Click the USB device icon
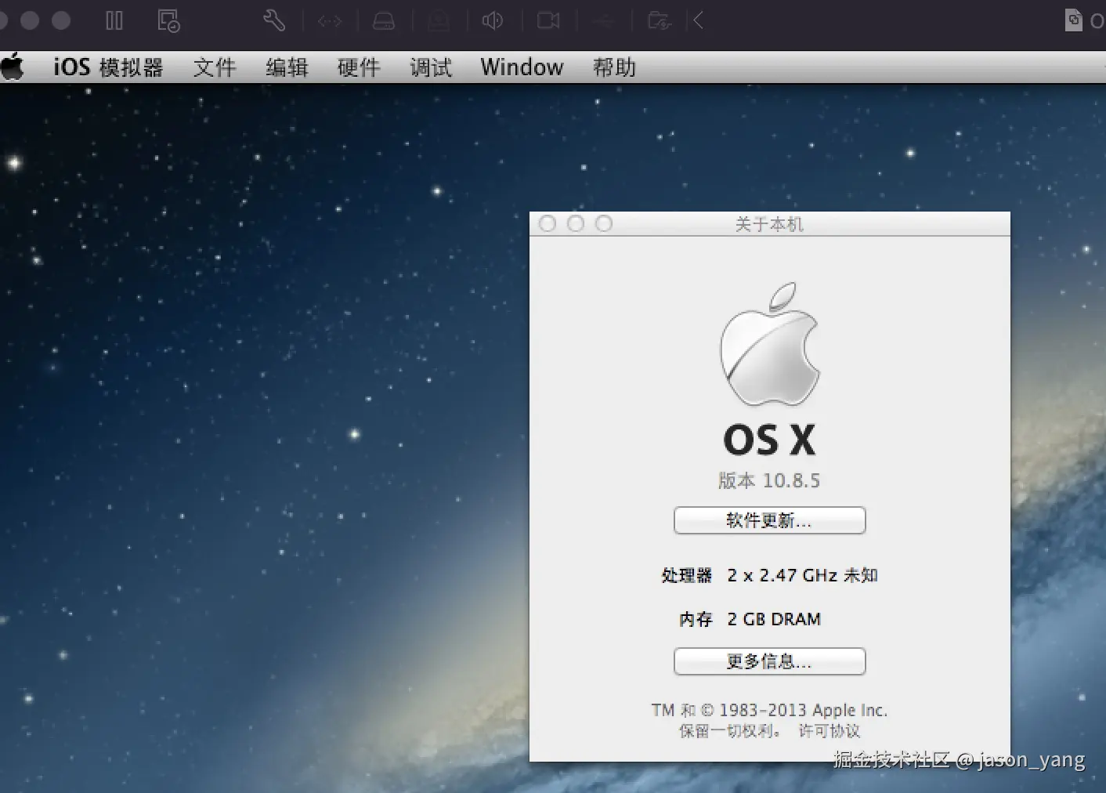The image size is (1106, 793). [603, 21]
